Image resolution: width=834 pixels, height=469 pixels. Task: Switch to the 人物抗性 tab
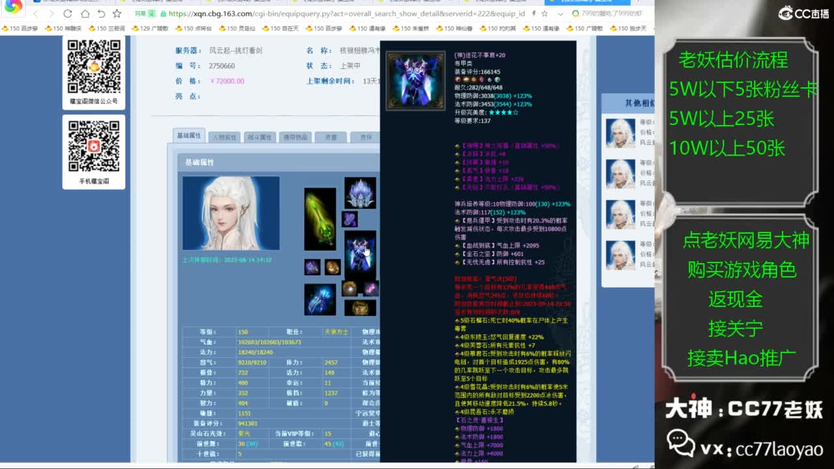[x=225, y=137]
